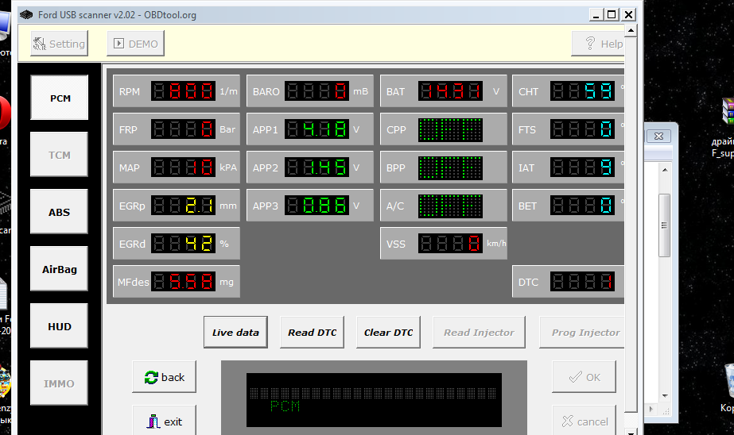Click the DTC count display
The image size is (734, 435).
tap(582, 282)
